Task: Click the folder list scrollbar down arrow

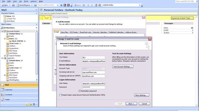Action: [x=37, y=80]
